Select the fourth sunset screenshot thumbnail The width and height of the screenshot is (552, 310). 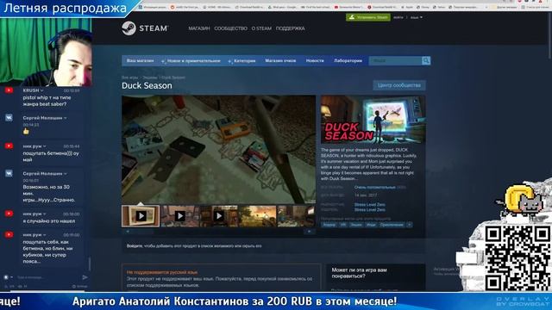(x=257, y=216)
